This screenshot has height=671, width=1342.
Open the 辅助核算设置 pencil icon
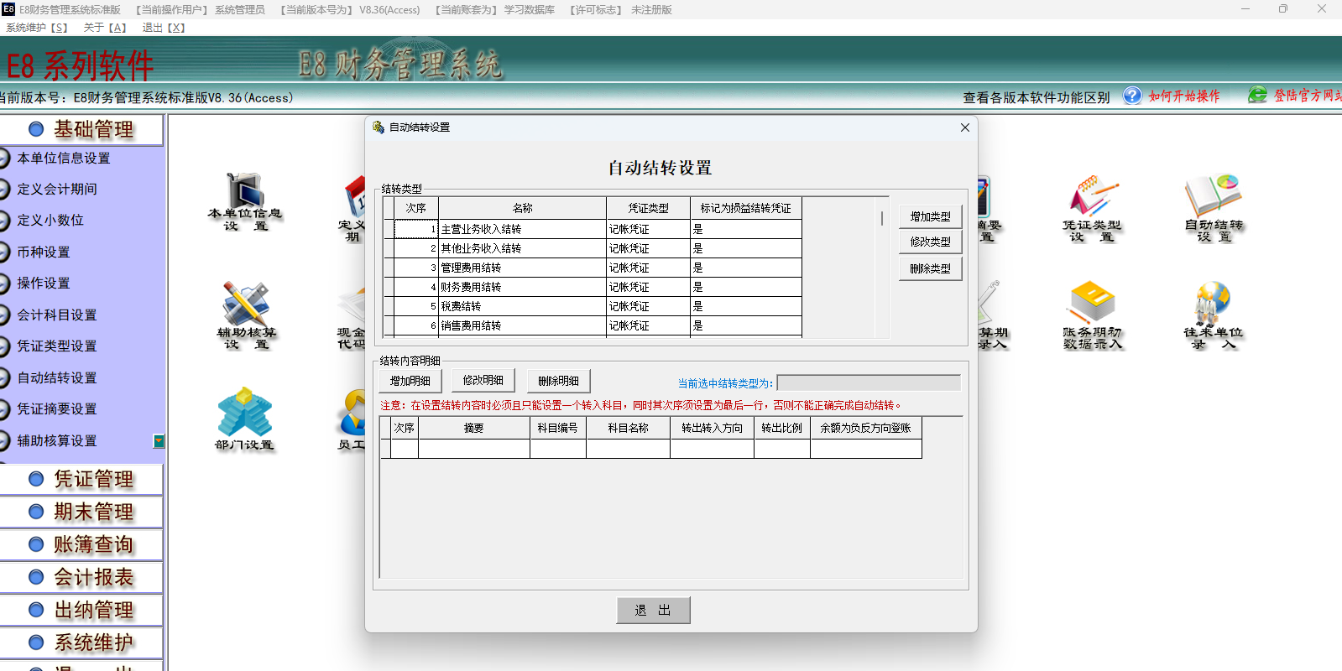tap(245, 304)
